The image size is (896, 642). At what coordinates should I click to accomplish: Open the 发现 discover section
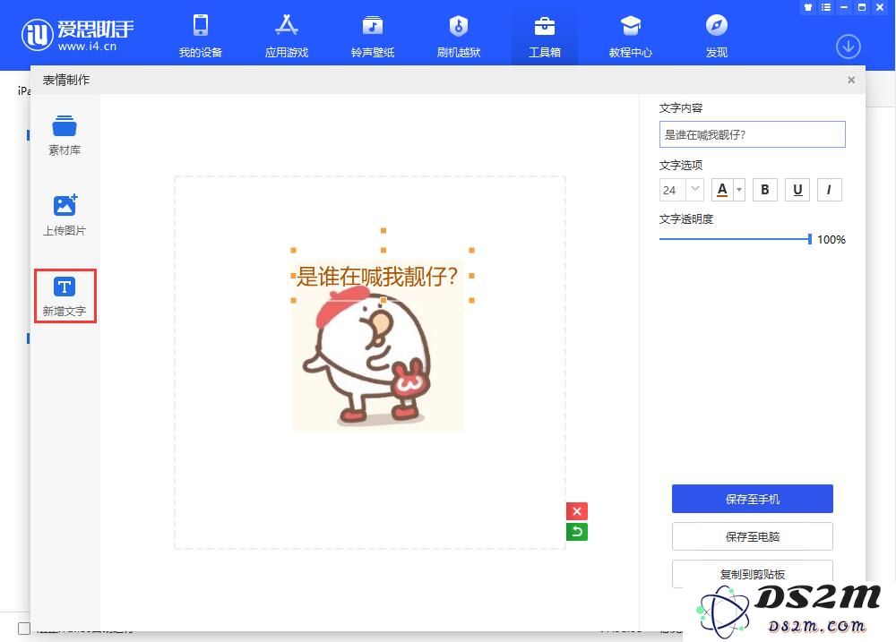click(x=717, y=36)
